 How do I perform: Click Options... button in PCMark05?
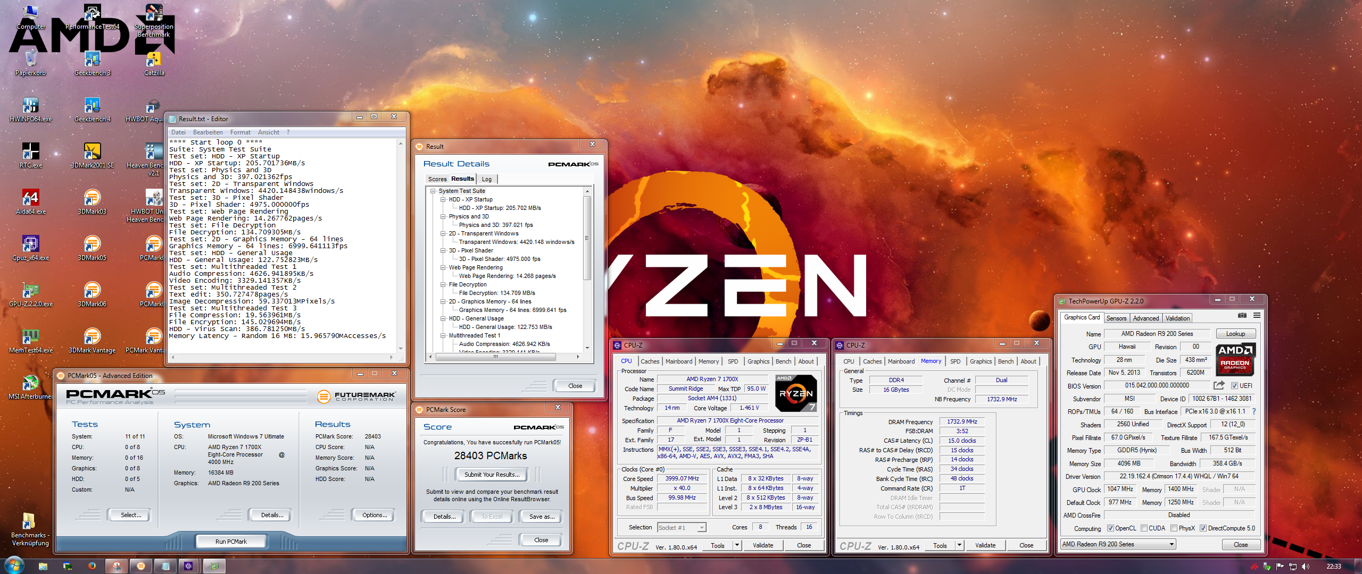(375, 515)
